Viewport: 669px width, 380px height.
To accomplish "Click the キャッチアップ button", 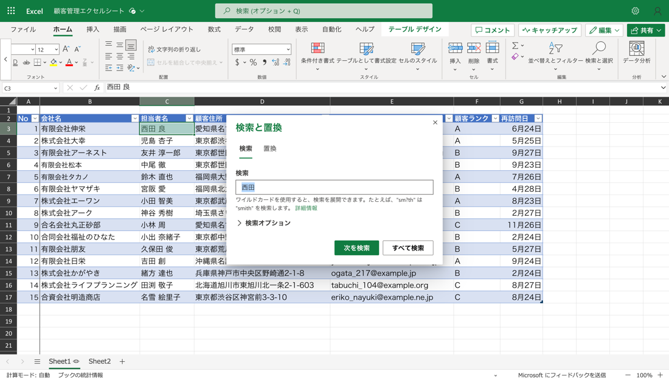I will point(550,30).
